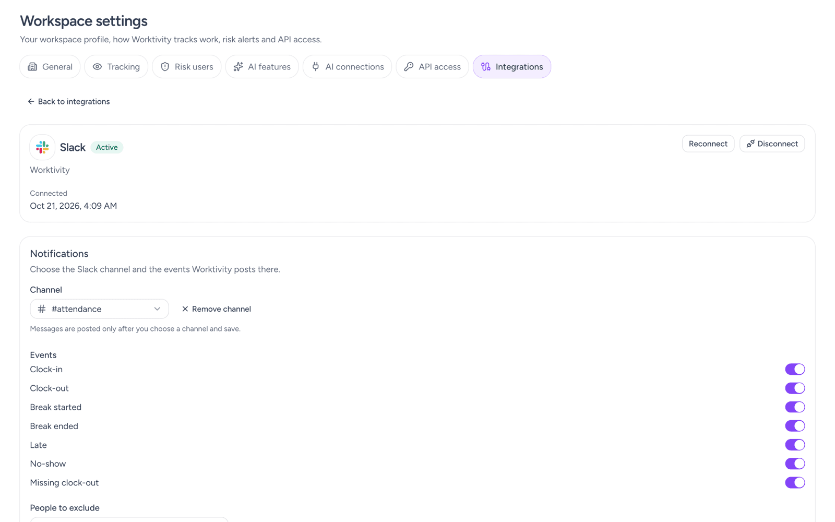Viewport: 835px width, 522px height.
Task: Click the back arrow icon
Action: (x=31, y=101)
